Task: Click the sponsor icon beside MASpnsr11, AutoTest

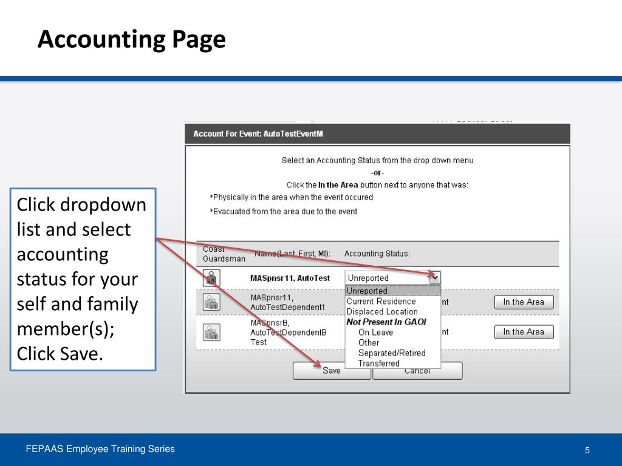Action: [x=211, y=278]
